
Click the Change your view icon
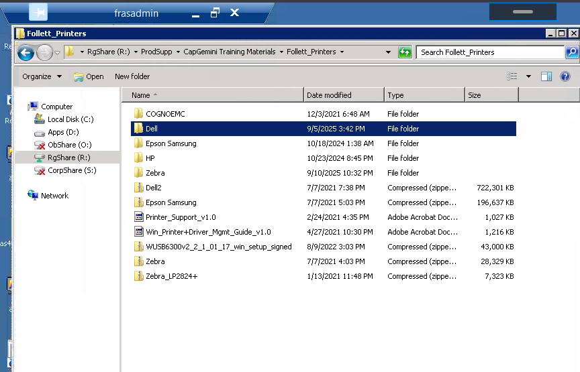[x=513, y=76]
